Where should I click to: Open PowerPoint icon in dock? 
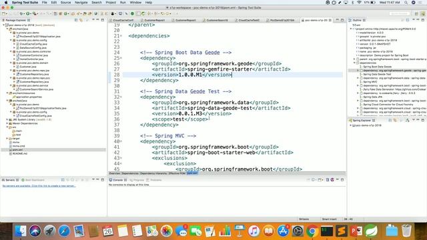coord(356,231)
